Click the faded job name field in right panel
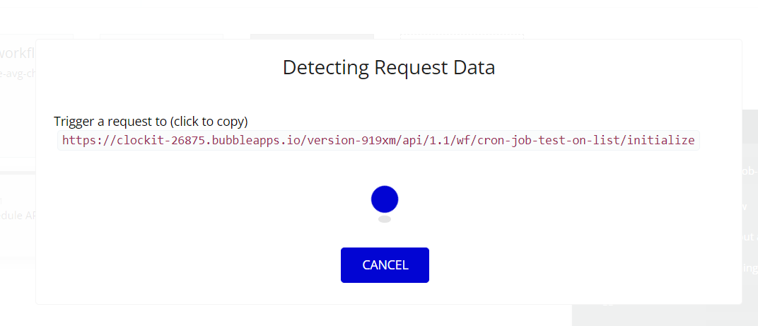The image size is (758, 326). click(750, 170)
